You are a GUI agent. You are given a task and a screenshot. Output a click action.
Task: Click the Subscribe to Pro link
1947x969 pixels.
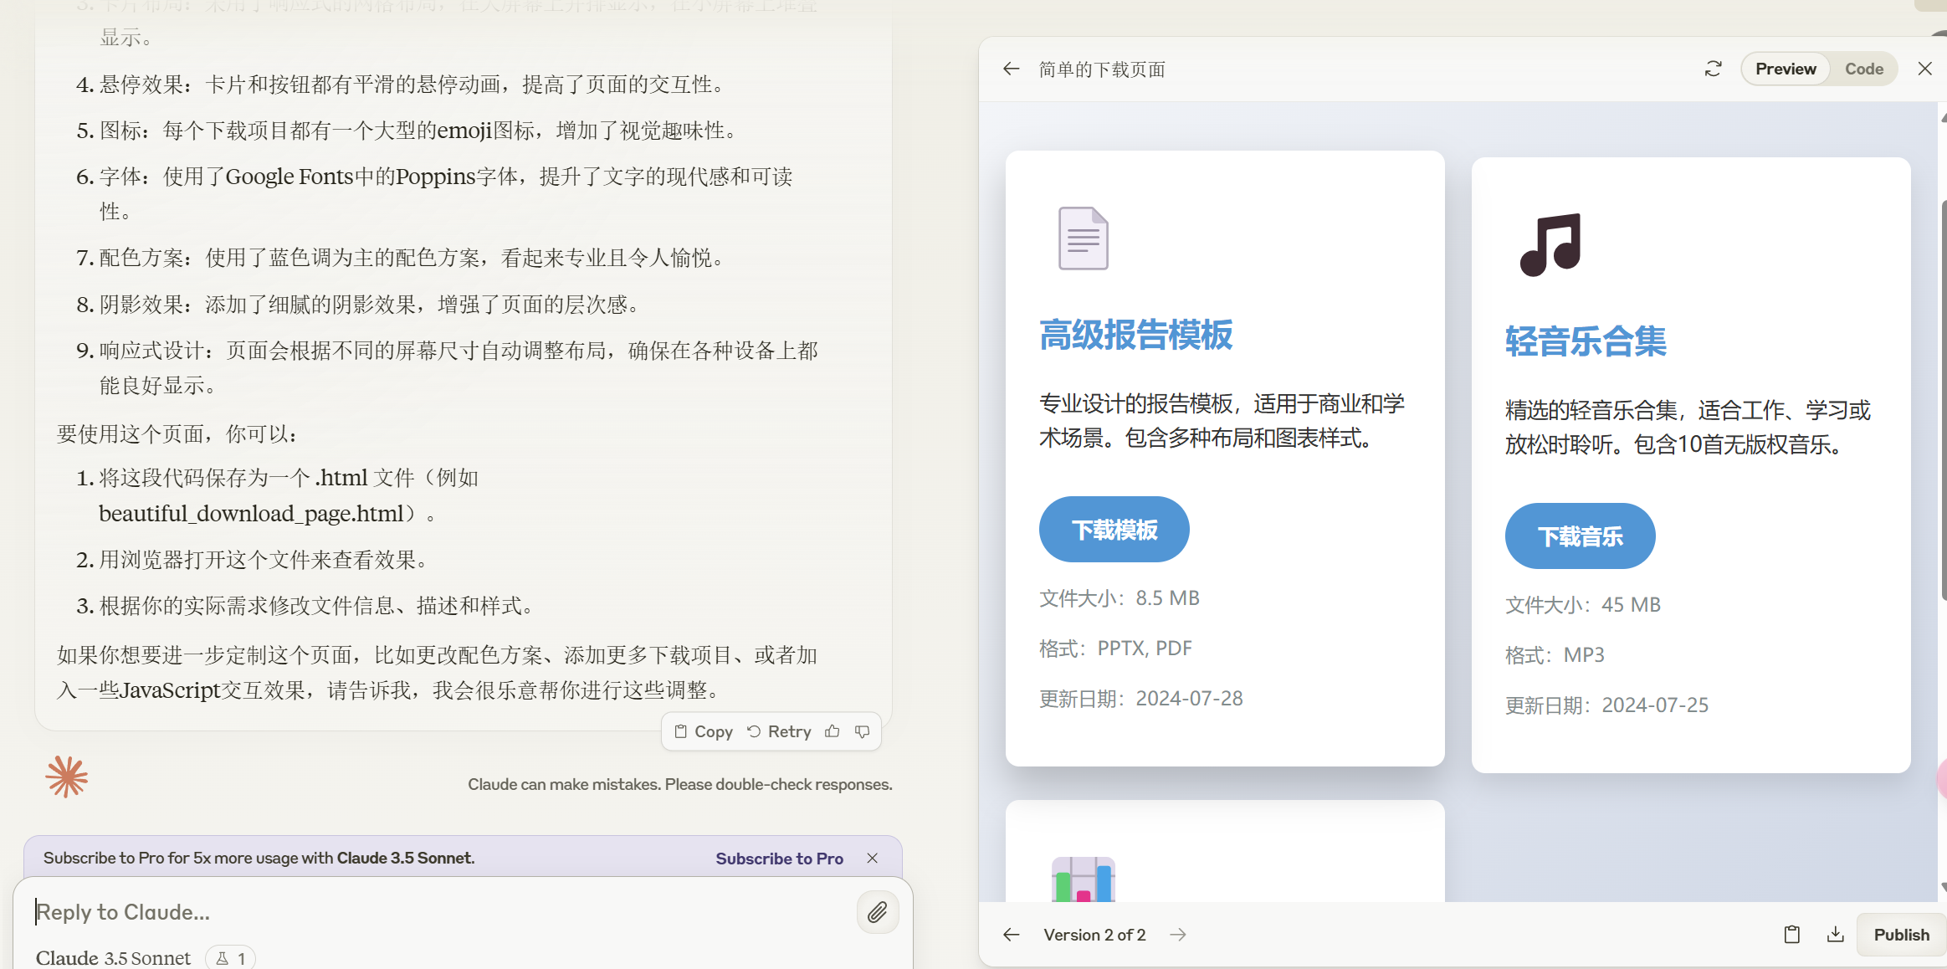(x=779, y=859)
